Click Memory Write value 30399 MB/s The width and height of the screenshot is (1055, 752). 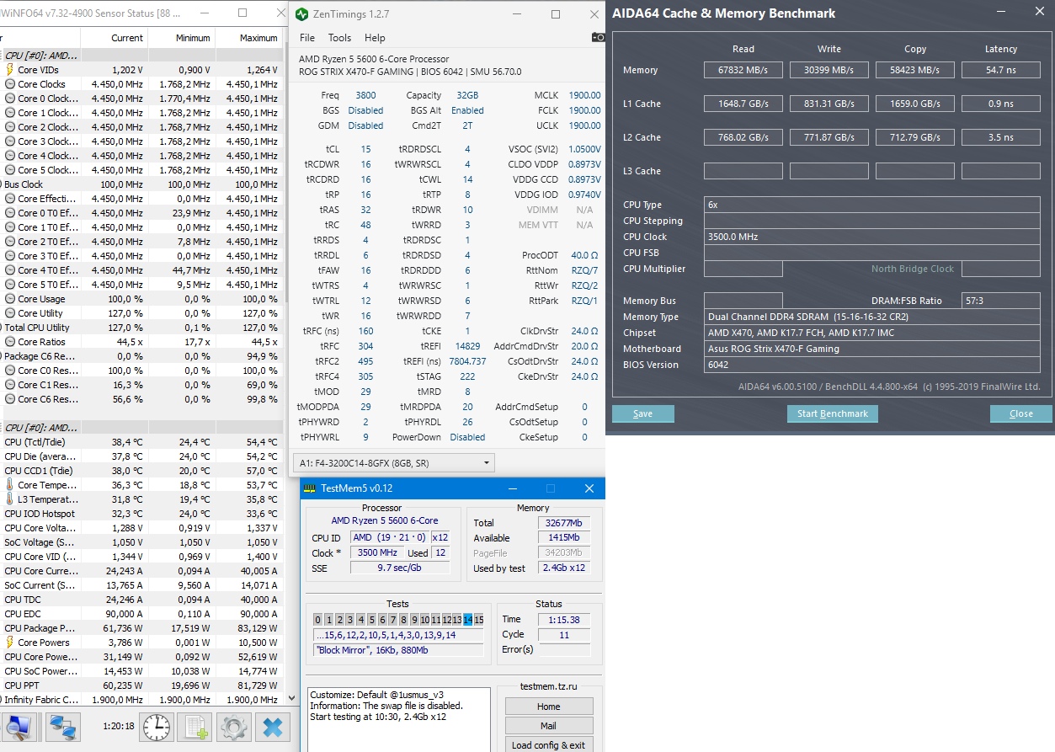tap(829, 70)
